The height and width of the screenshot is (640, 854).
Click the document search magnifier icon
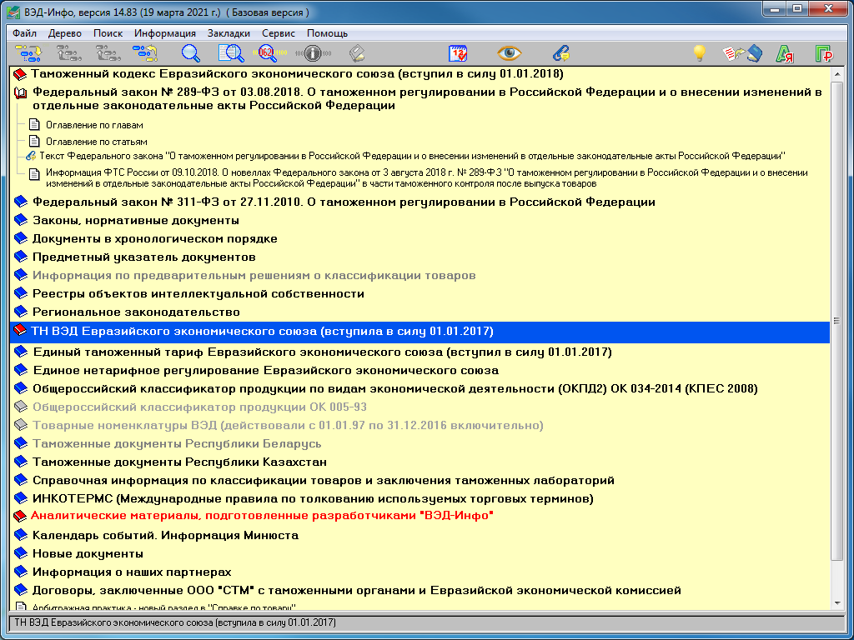point(230,53)
